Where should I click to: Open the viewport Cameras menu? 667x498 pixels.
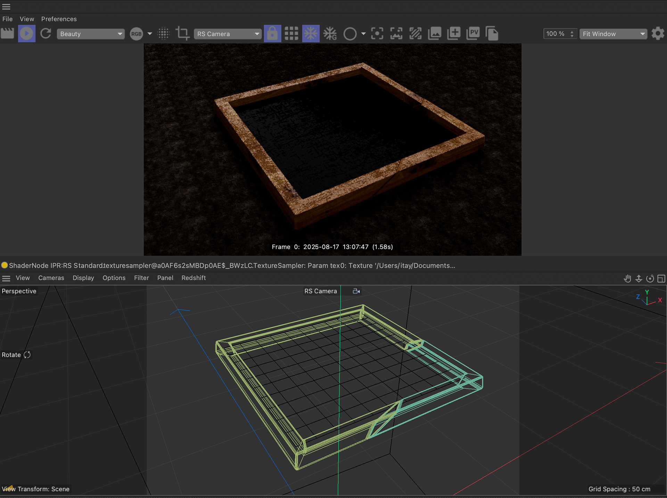click(51, 278)
